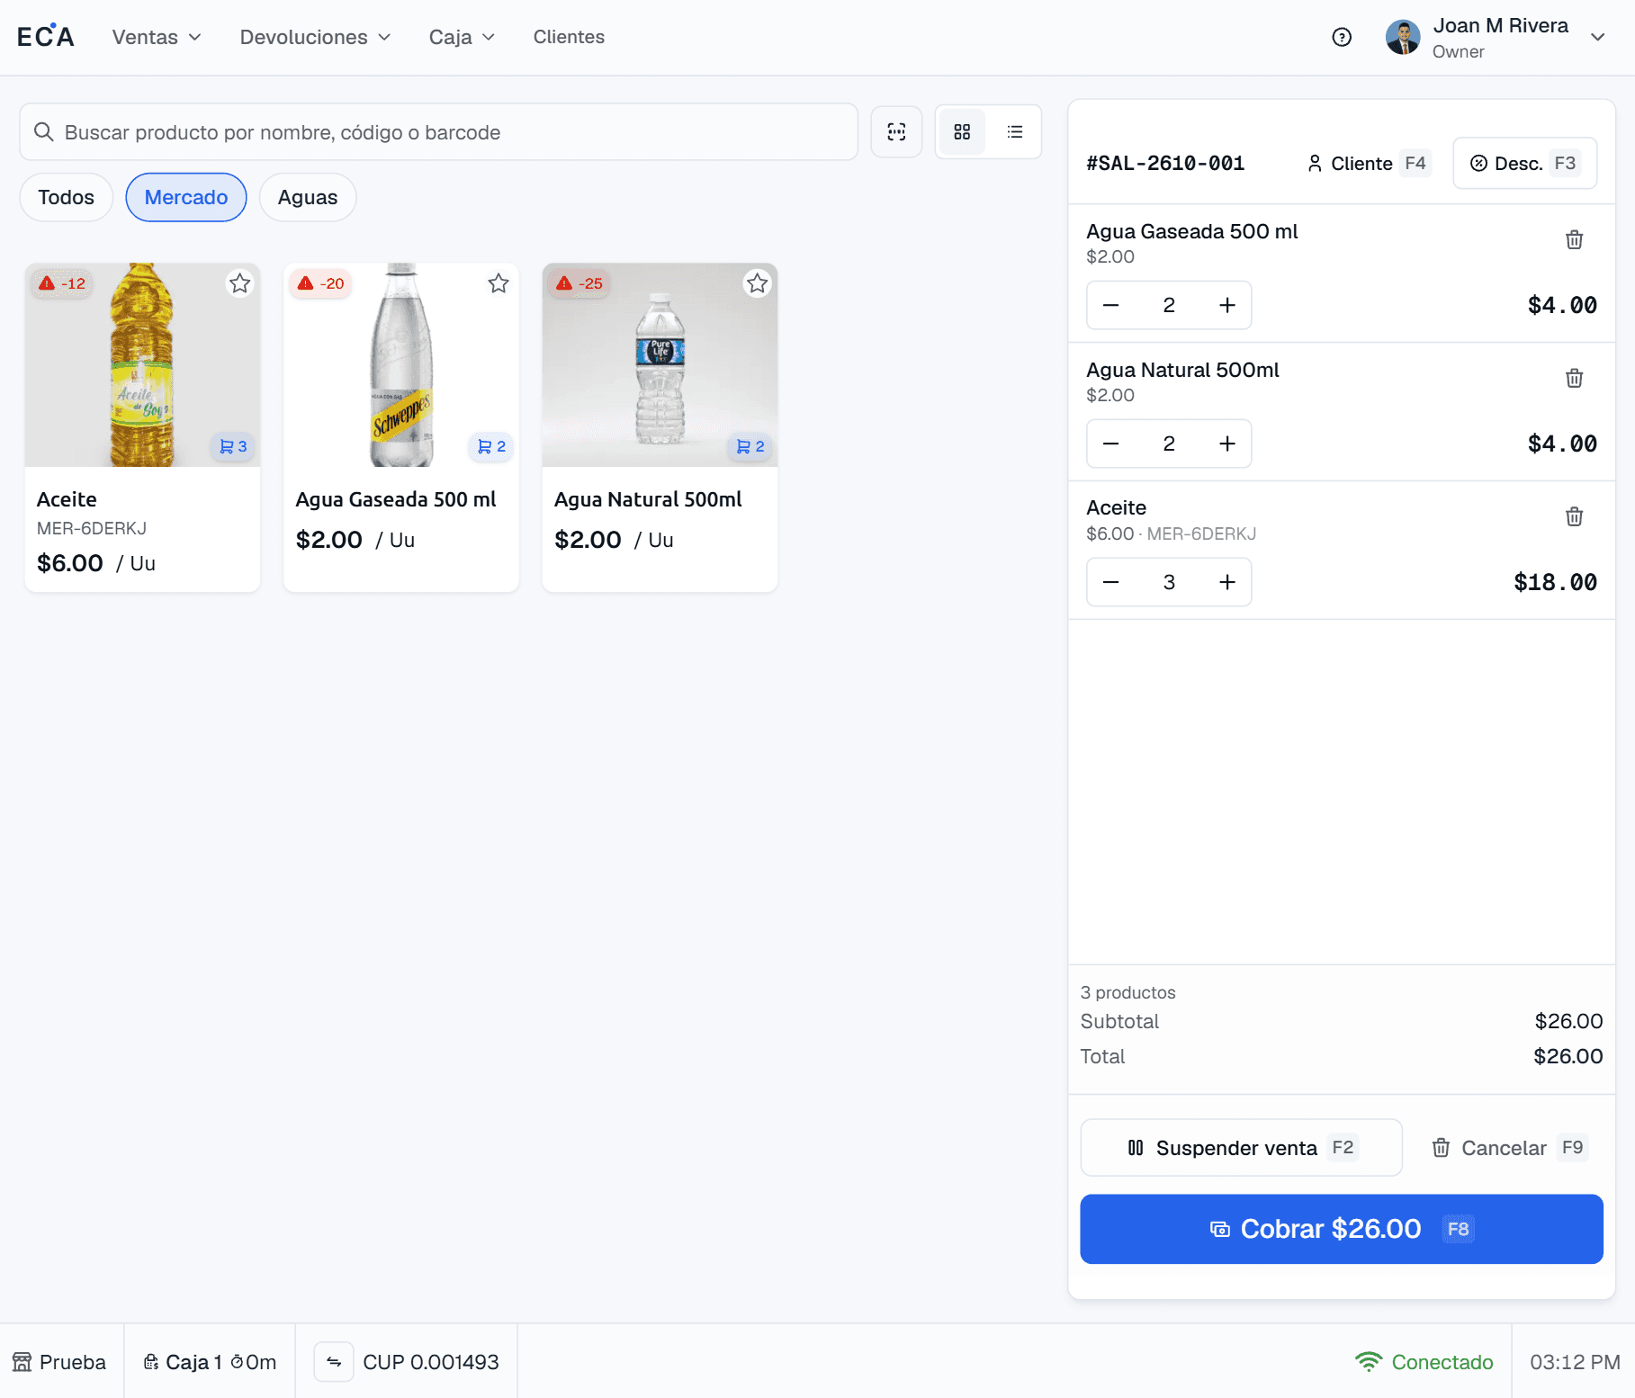Delete Agua Gaseada 500 ml from cart

click(1574, 240)
